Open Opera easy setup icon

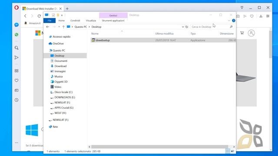(268, 16)
